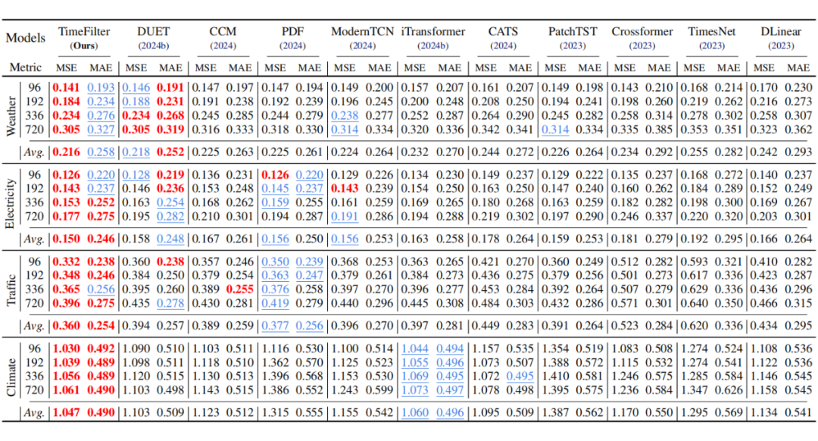818x441 pixels.
Task: Select PDF Traffic average 0.377
Action: tap(276, 326)
